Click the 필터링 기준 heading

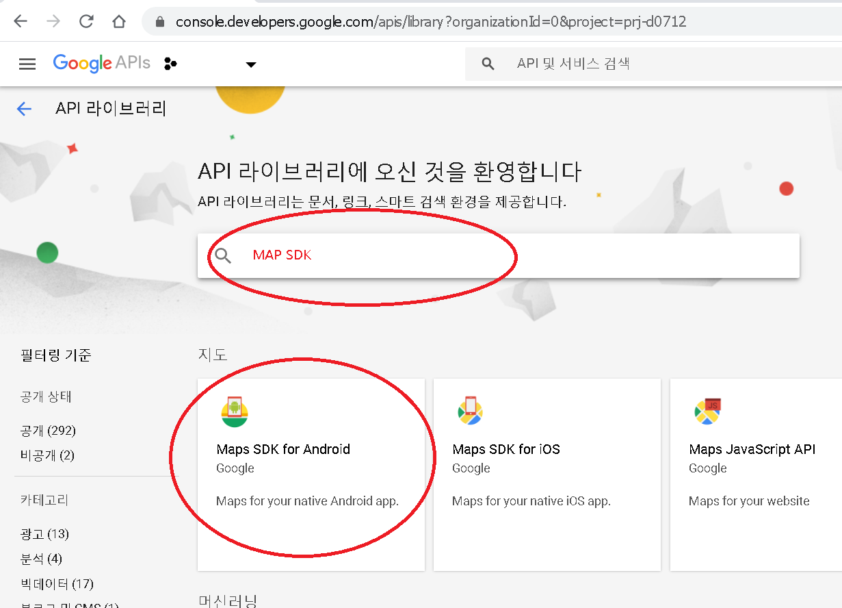pos(56,355)
